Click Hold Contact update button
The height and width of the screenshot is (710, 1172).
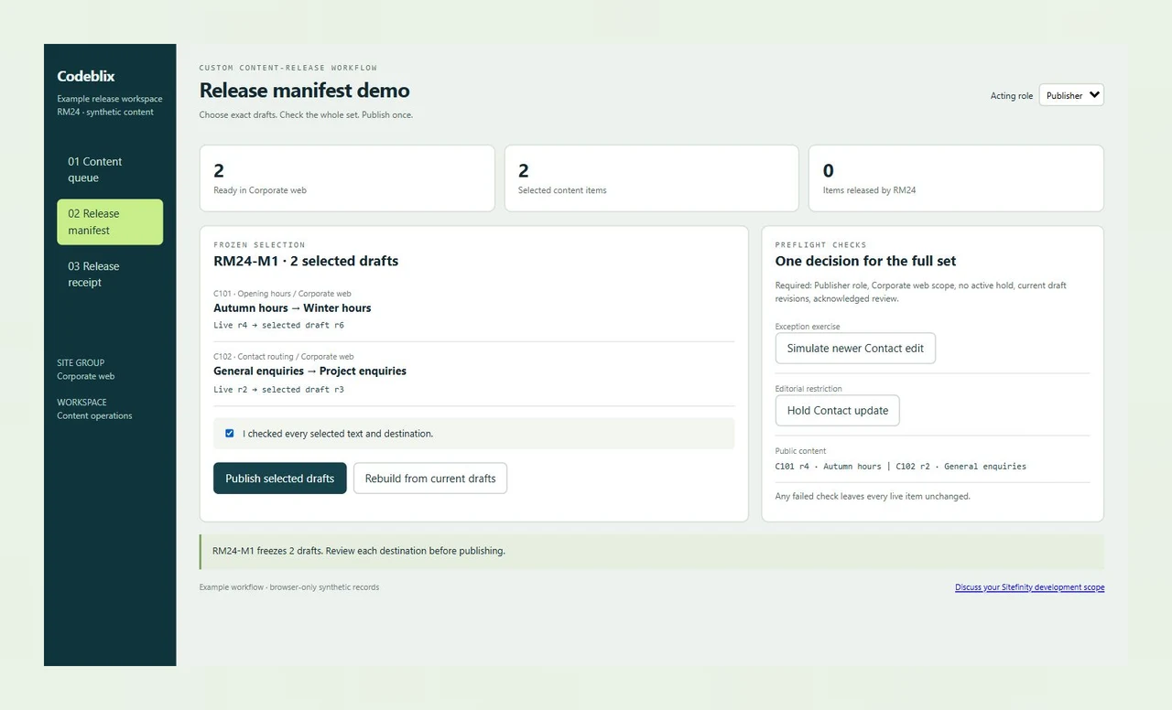tap(838, 411)
